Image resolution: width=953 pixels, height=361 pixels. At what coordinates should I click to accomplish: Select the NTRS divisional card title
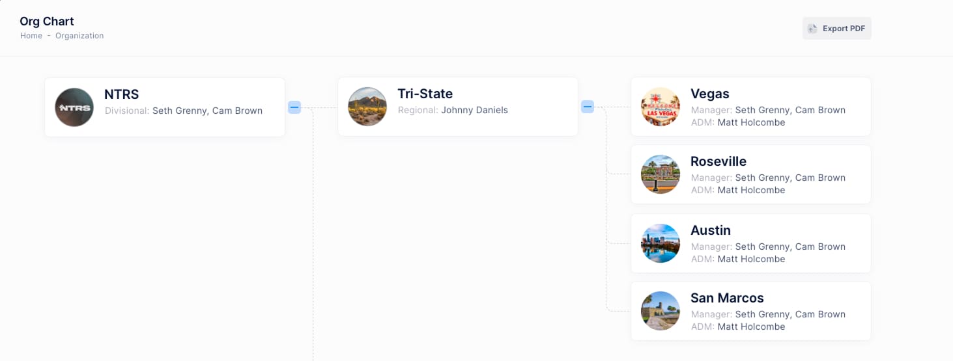(122, 94)
